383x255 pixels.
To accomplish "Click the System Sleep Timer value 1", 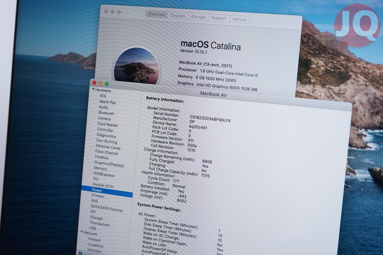I will pyautogui.click(x=219, y=231).
